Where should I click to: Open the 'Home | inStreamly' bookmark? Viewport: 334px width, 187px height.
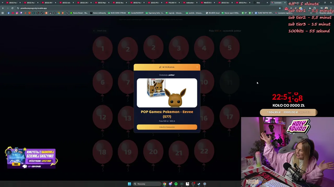(98, 13)
